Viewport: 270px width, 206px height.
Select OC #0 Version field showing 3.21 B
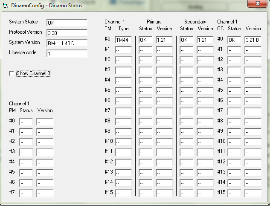pyautogui.click(x=253, y=40)
